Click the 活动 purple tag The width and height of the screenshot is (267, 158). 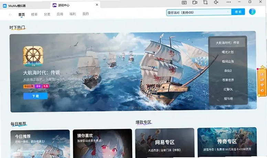point(38,86)
